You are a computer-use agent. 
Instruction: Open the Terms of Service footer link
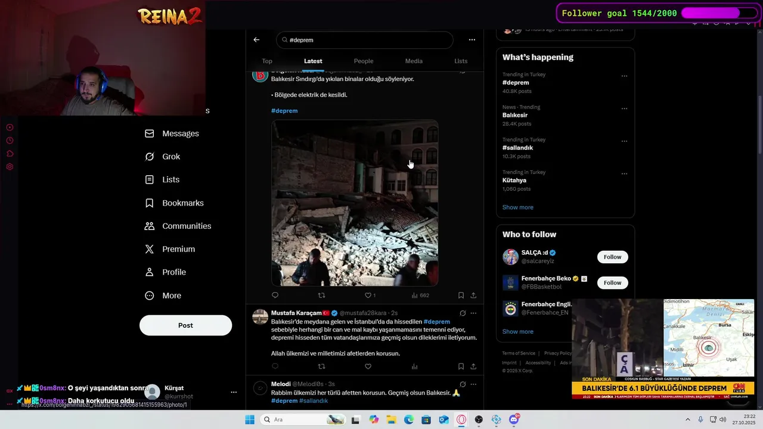tap(519, 353)
